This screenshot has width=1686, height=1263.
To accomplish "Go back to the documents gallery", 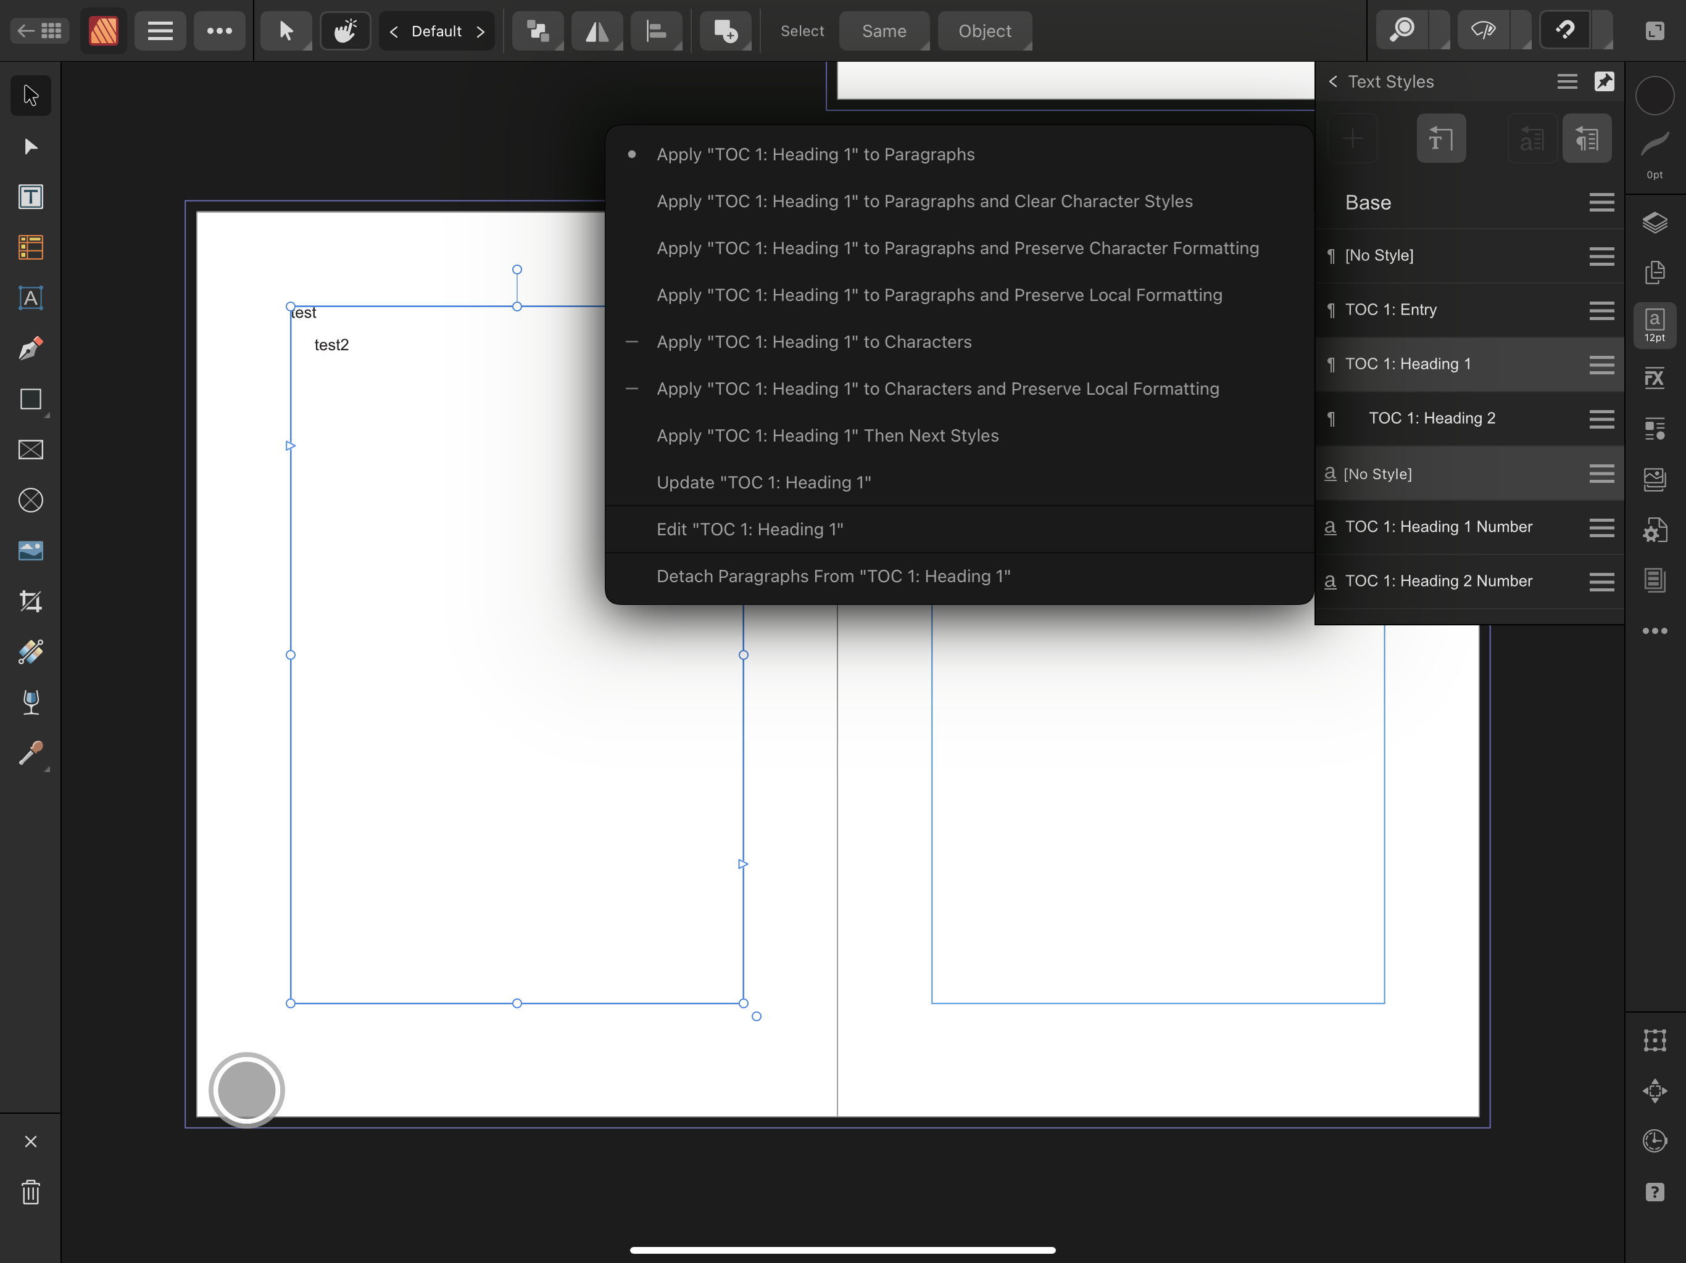I will click(39, 31).
